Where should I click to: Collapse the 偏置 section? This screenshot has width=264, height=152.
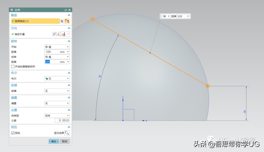(69, 98)
